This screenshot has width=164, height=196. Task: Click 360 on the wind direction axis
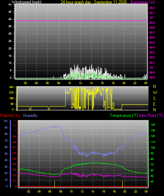11,87
